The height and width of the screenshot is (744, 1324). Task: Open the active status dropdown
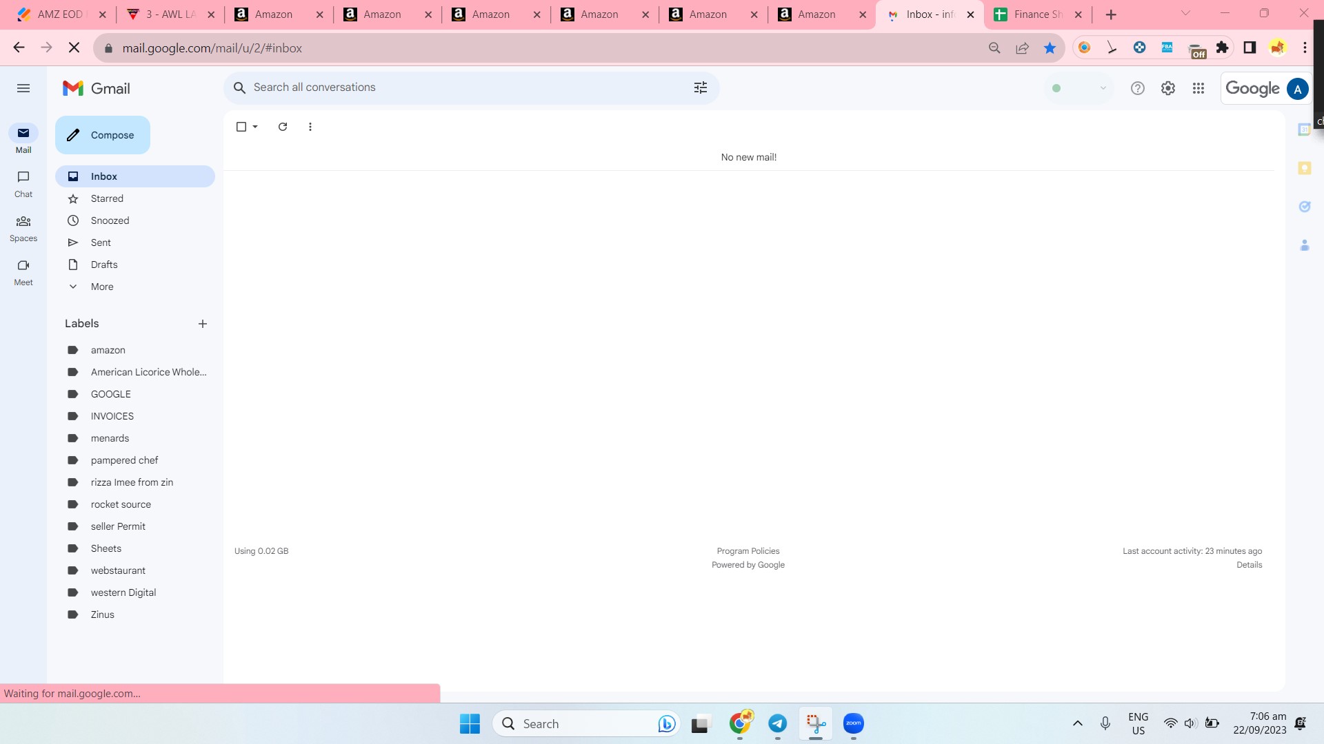tap(1079, 88)
